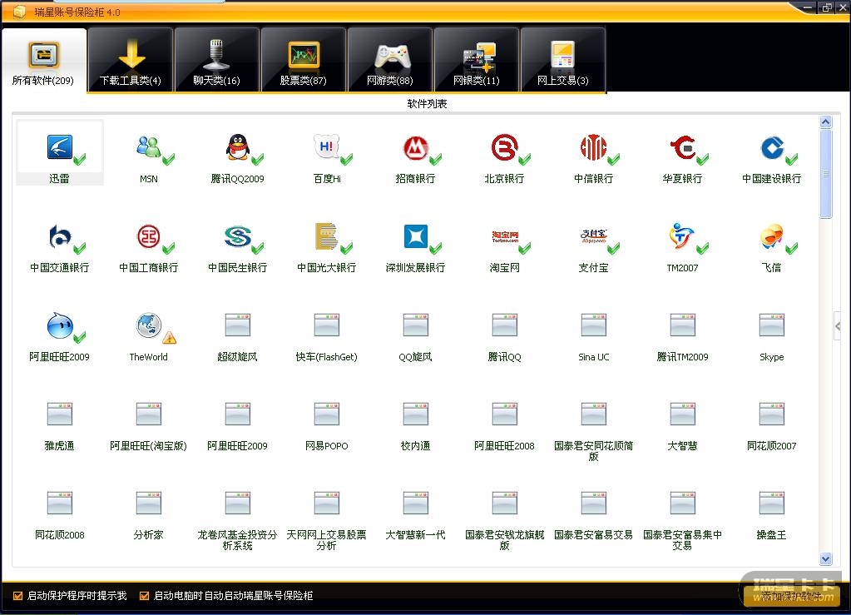Switch to 网上交易(3) tab

click(x=563, y=60)
